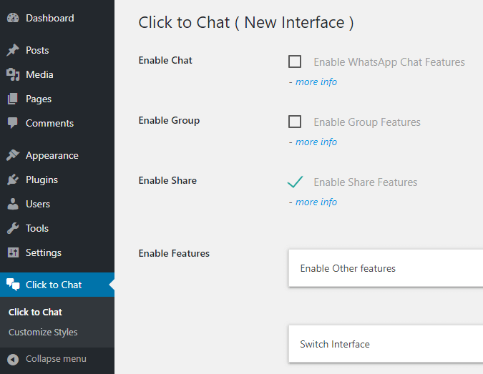Click the Tools wrench icon

[x=13, y=228]
